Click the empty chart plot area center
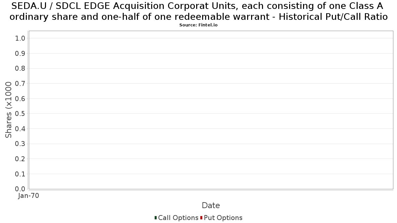 click(211, 110)
